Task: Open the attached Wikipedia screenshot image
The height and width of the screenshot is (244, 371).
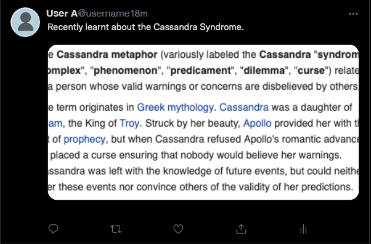Action: coord(203,122)
